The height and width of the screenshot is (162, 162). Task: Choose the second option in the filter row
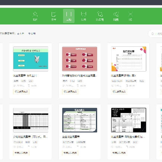coord(32,34)
